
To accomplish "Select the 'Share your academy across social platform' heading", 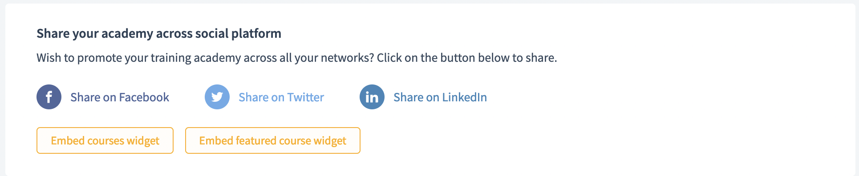I will tap(159, 34).
